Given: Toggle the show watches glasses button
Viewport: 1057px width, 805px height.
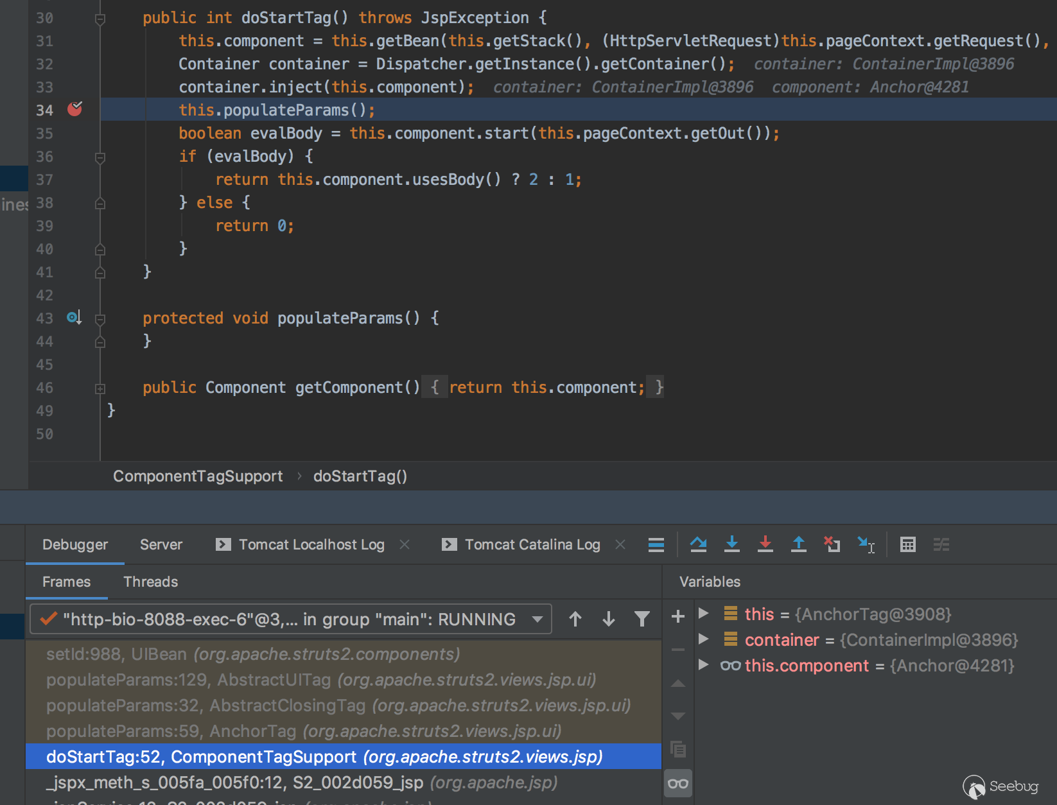Looking at the screenshot, I should [x=677, y=783].
